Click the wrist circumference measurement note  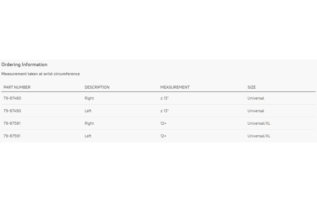pyautogui.click(x=41, y=74)
